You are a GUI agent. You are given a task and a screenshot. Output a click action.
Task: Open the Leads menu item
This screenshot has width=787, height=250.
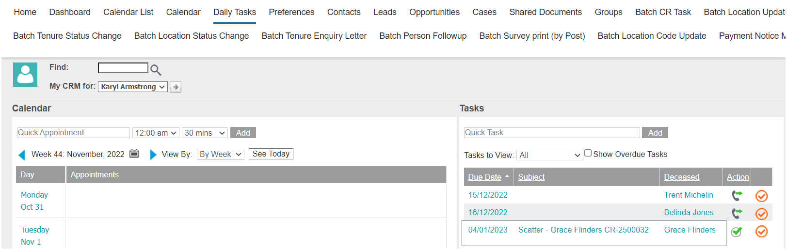click(385, 12)
